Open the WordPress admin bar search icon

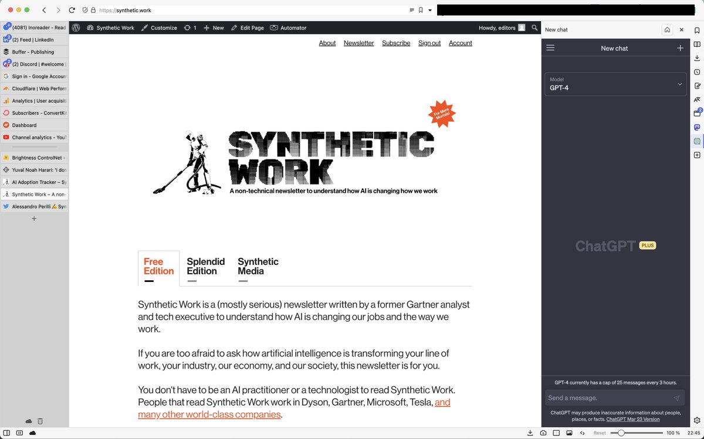point(534,28)
